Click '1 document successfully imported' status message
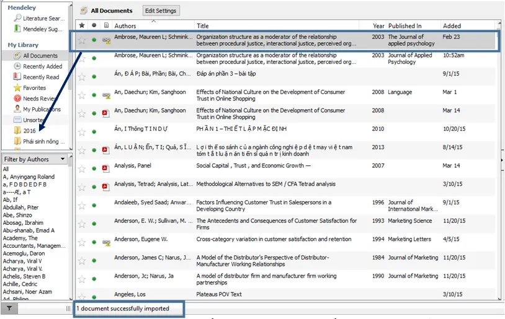 point(123,308)
